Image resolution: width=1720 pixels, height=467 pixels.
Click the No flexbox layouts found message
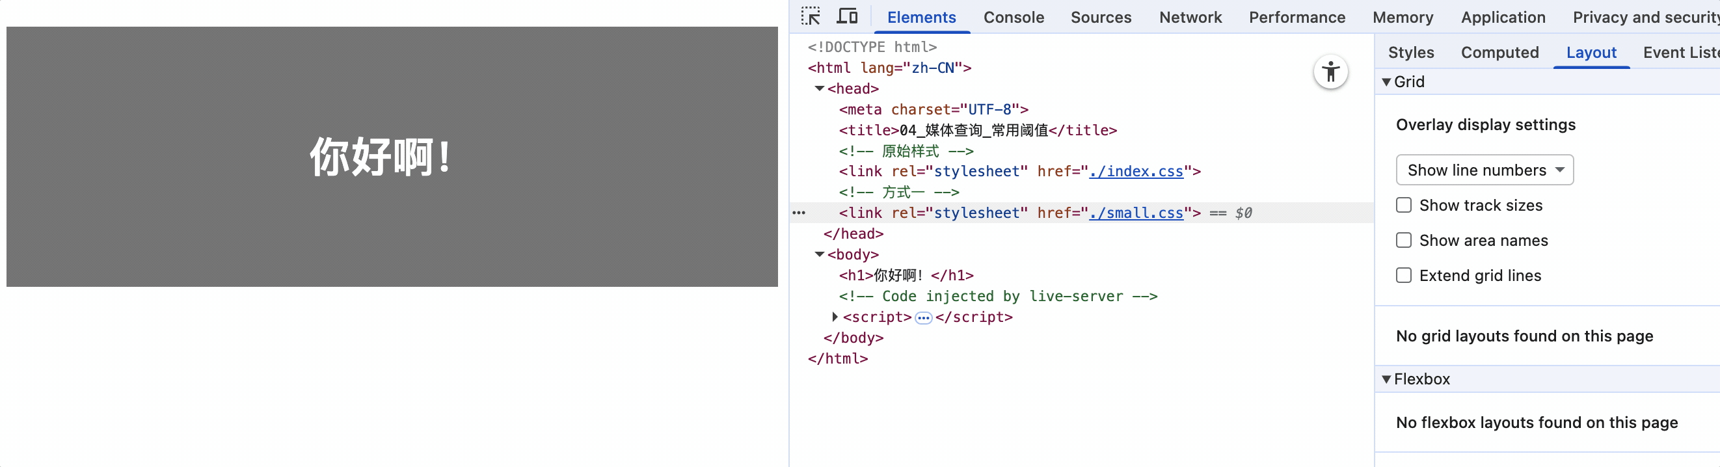(x=1536, y=423)
